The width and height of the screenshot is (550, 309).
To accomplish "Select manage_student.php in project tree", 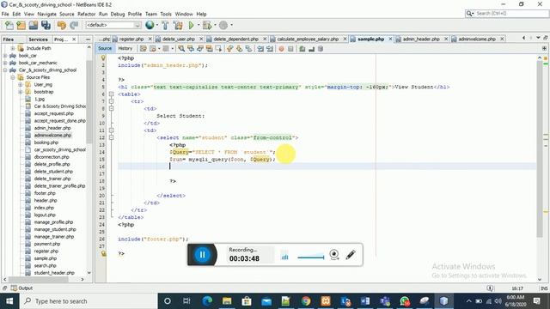I will pyautogui.click(x=55, y=229).
